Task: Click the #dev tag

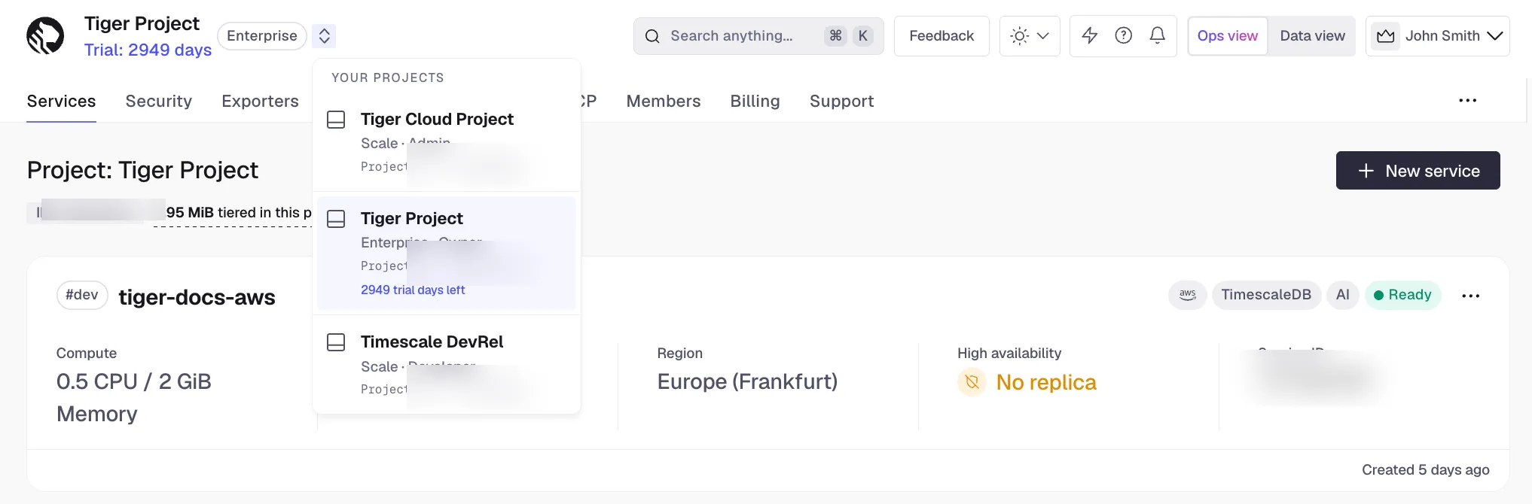Action: tap(82, 295)
